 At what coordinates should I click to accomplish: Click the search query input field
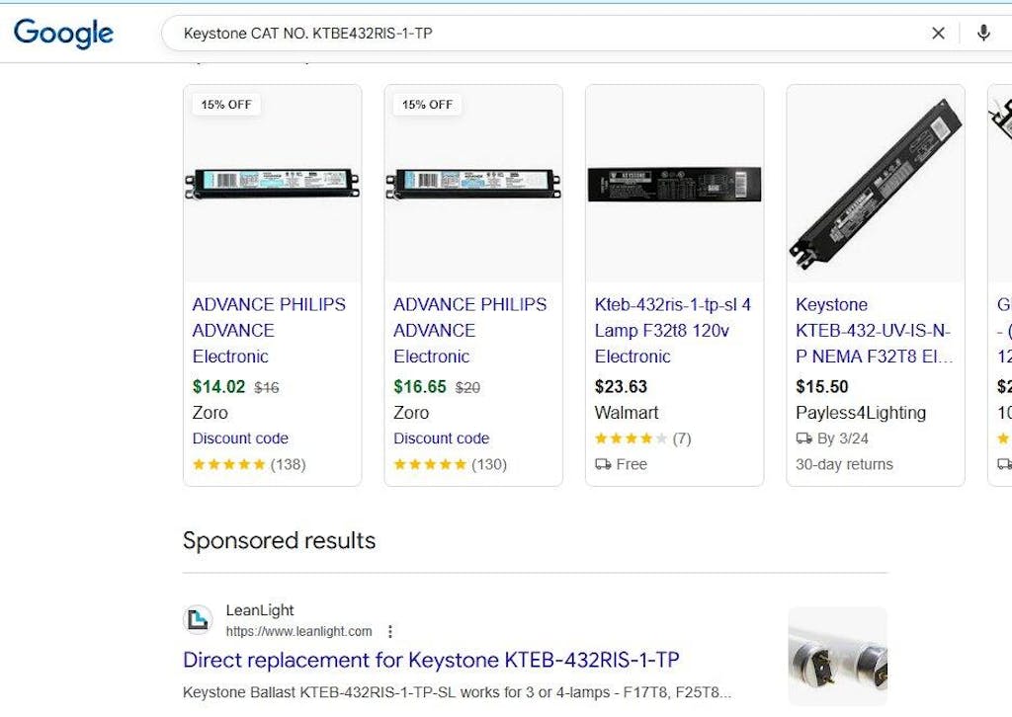click(544, 34)
